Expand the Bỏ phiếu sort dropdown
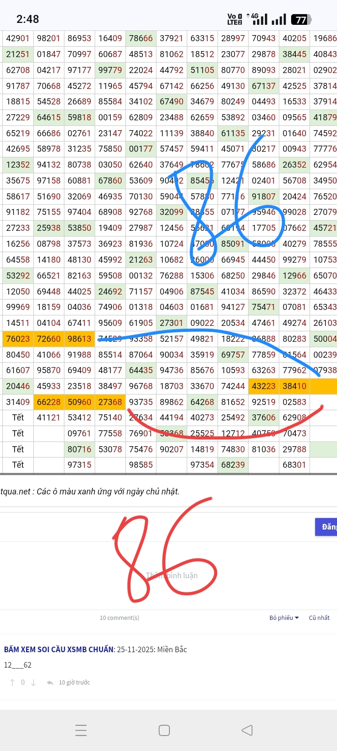Viewport: 337px width, 751px height. pyautogui.click(x=284, y=618)
